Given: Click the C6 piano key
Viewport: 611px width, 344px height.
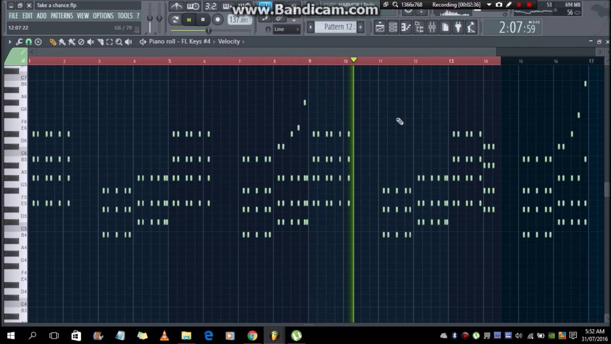Looking at the screenshot, I should tap(16, 153).
